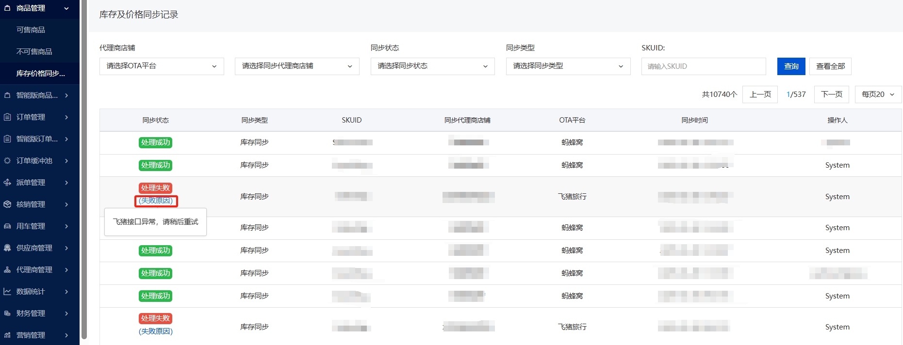This screenshot has width=903, height=345.
Task: Click the 订单管理 sidebar icon
Action: coord(7,117)
